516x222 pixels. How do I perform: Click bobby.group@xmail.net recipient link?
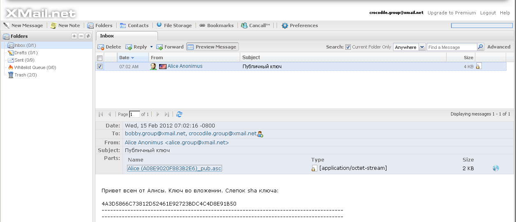tap(155, 134)
